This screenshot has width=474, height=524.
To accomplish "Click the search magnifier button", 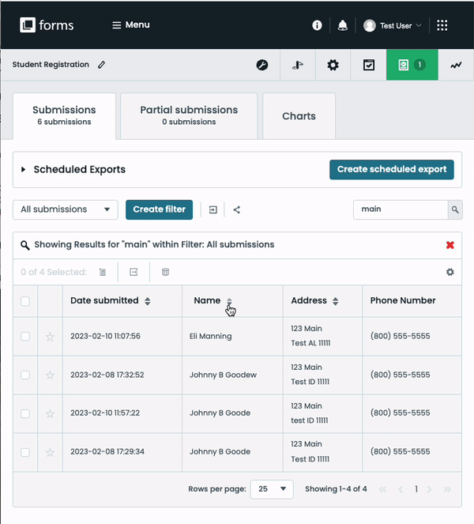I will point(455,209).
